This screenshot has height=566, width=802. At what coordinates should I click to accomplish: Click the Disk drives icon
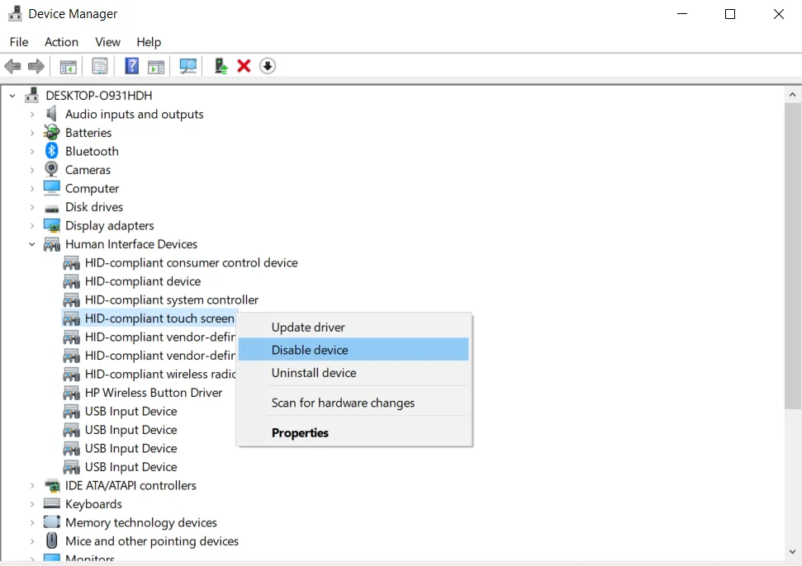(52, 208)
